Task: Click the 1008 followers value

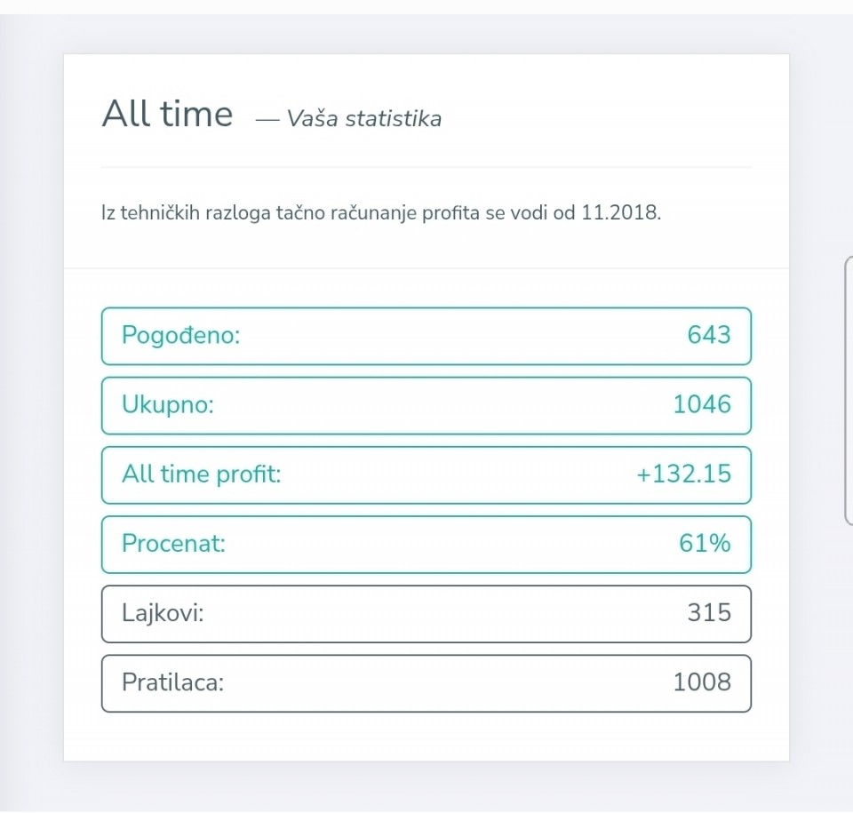Action: tap(701, 682)
